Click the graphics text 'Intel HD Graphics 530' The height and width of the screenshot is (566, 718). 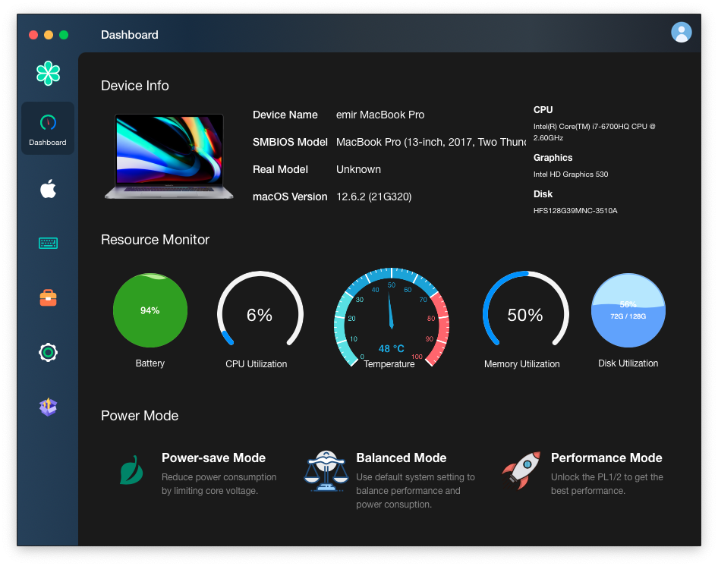tap(571, 174)
